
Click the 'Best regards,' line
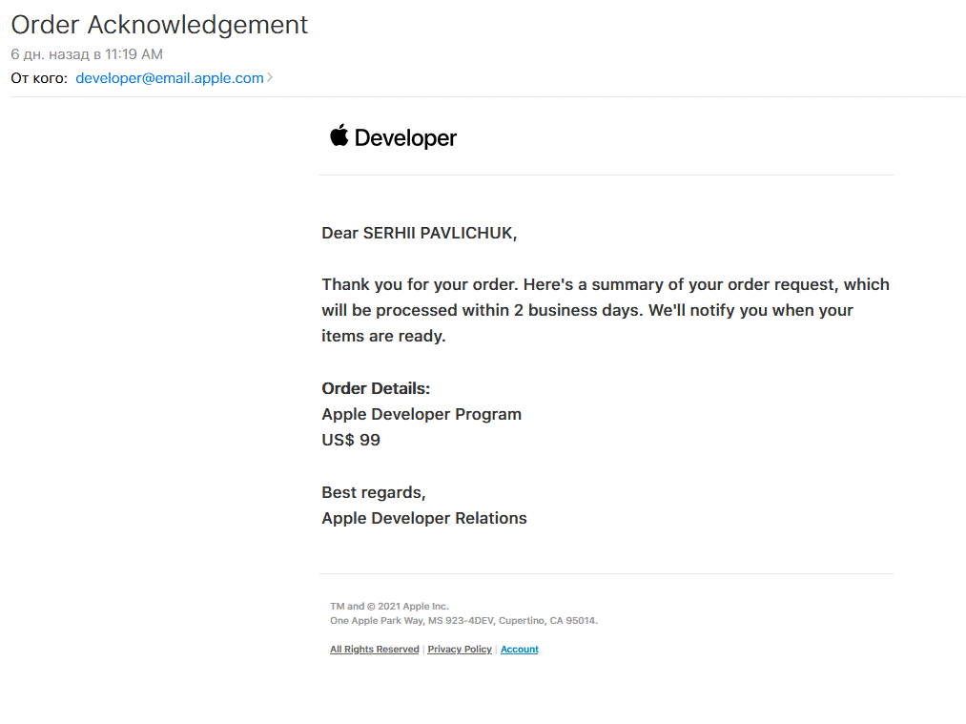tap(374, 492)
